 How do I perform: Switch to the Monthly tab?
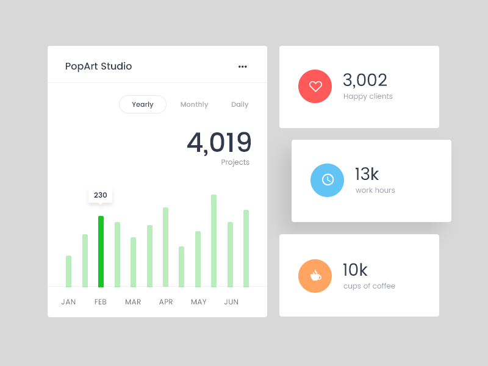click(x=194, y=104)
